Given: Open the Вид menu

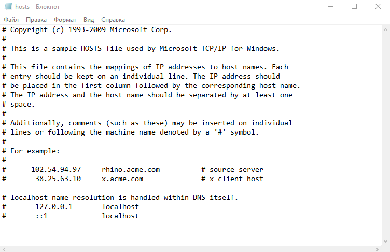Looking at the screenshot, I should 89,19.
